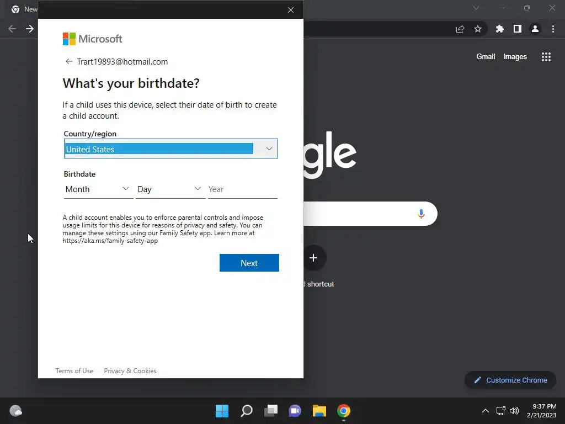Image resolution: width=565 pixels, height=424 pixels.
Task: Click the Year input field
Action: point(243,189)
